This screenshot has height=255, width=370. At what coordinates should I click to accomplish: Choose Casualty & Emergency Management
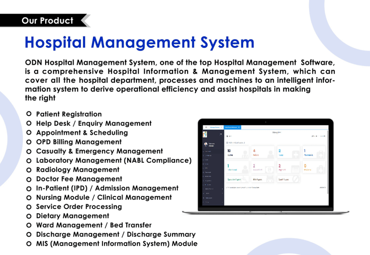tap(99, 151)
